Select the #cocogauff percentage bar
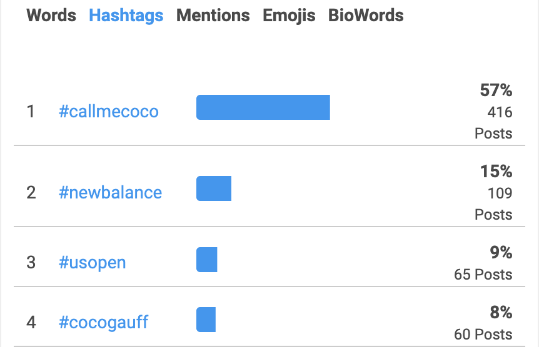This screenshot has width=539, height=347. point(206,320)
